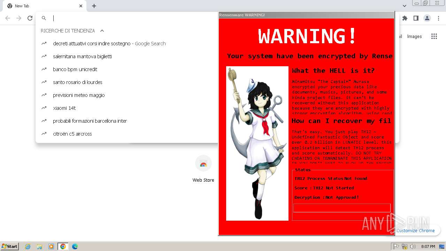This screenshot has width=446, height=251.
Task: Click trending icon beside banco bpm unicredit
Action: coord(44,69)
